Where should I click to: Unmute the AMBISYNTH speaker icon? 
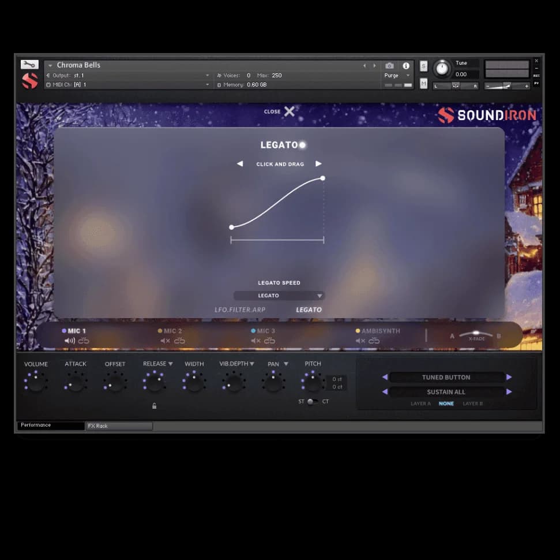(x=360, y=341)
